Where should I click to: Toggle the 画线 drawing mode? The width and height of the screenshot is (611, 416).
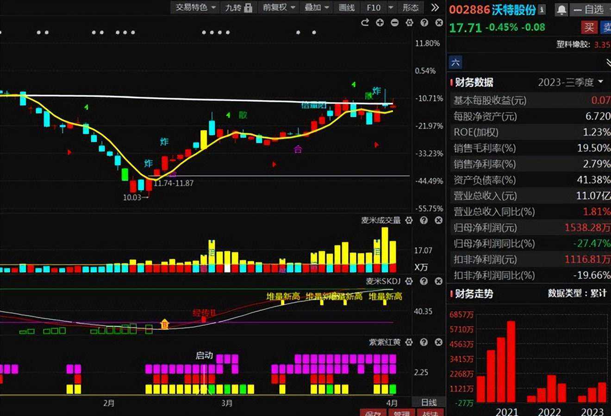pos(346,7)
